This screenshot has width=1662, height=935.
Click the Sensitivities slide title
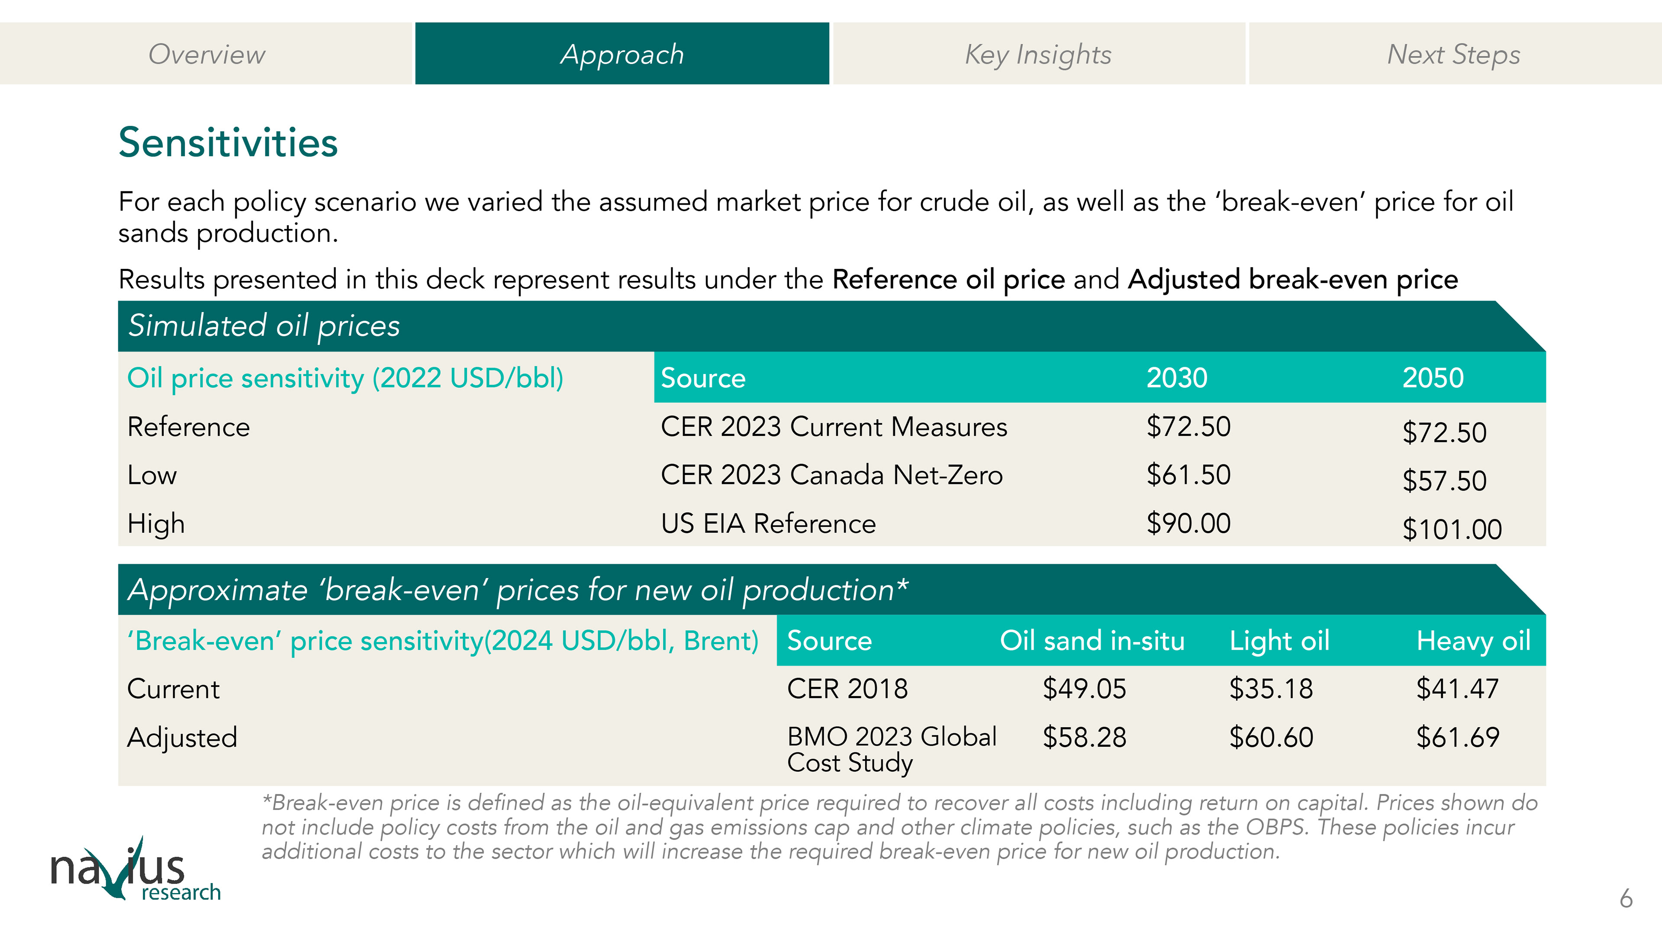click(x=229, y=142)
